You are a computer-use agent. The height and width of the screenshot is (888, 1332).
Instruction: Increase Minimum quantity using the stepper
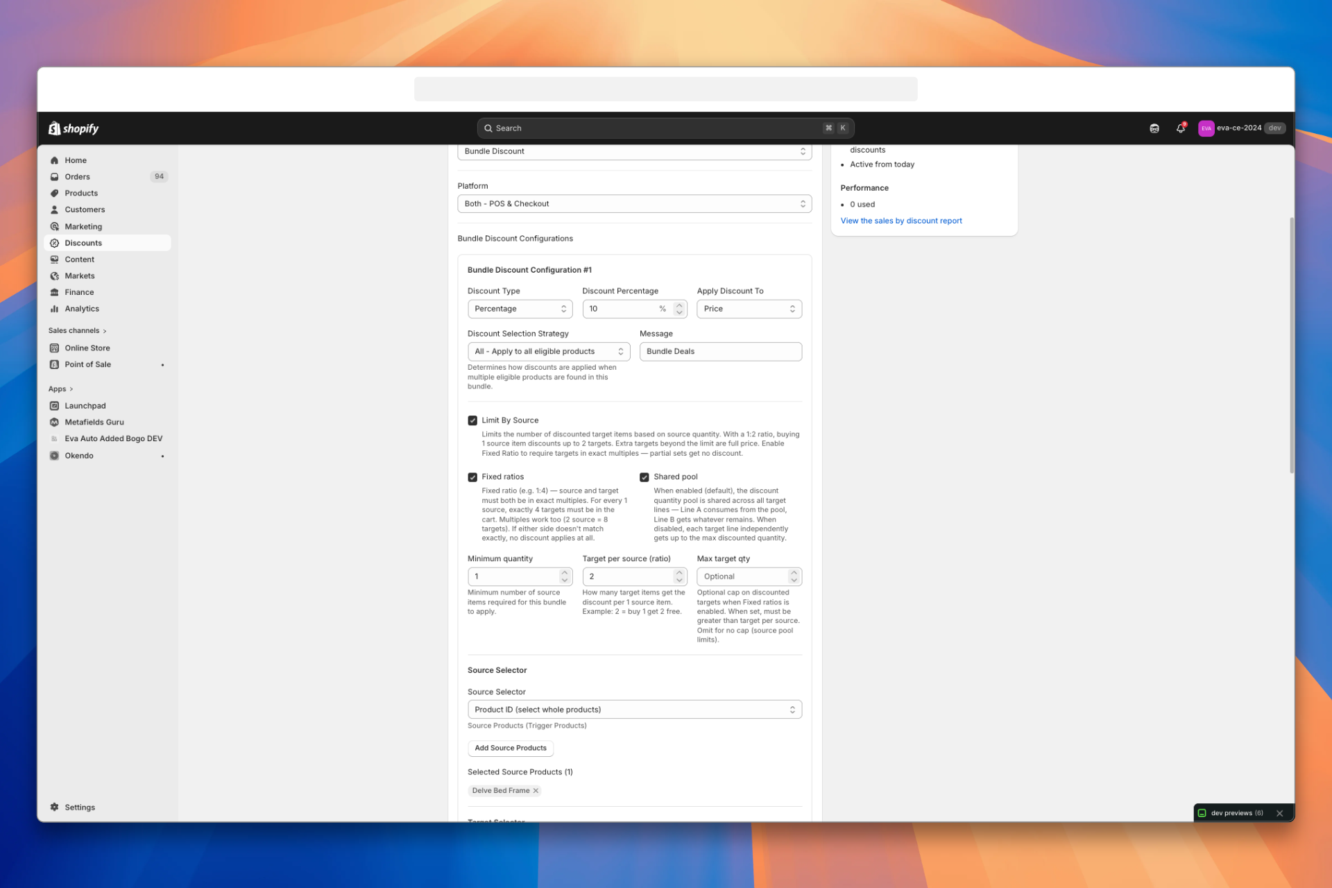564,572
